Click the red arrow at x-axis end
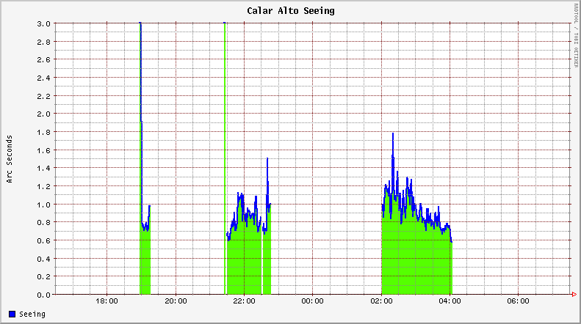The width and height of the screenshot is (581, 324). (x=574, y=295)
